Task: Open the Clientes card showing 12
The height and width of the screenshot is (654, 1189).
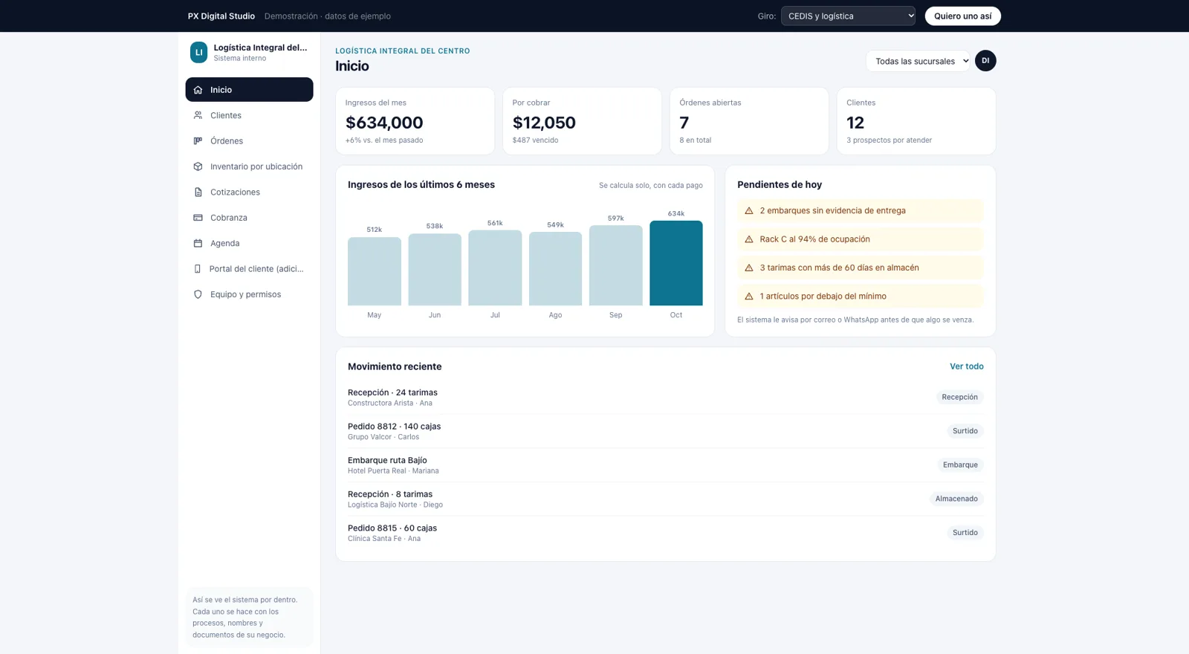Action: tap(916, 121)
